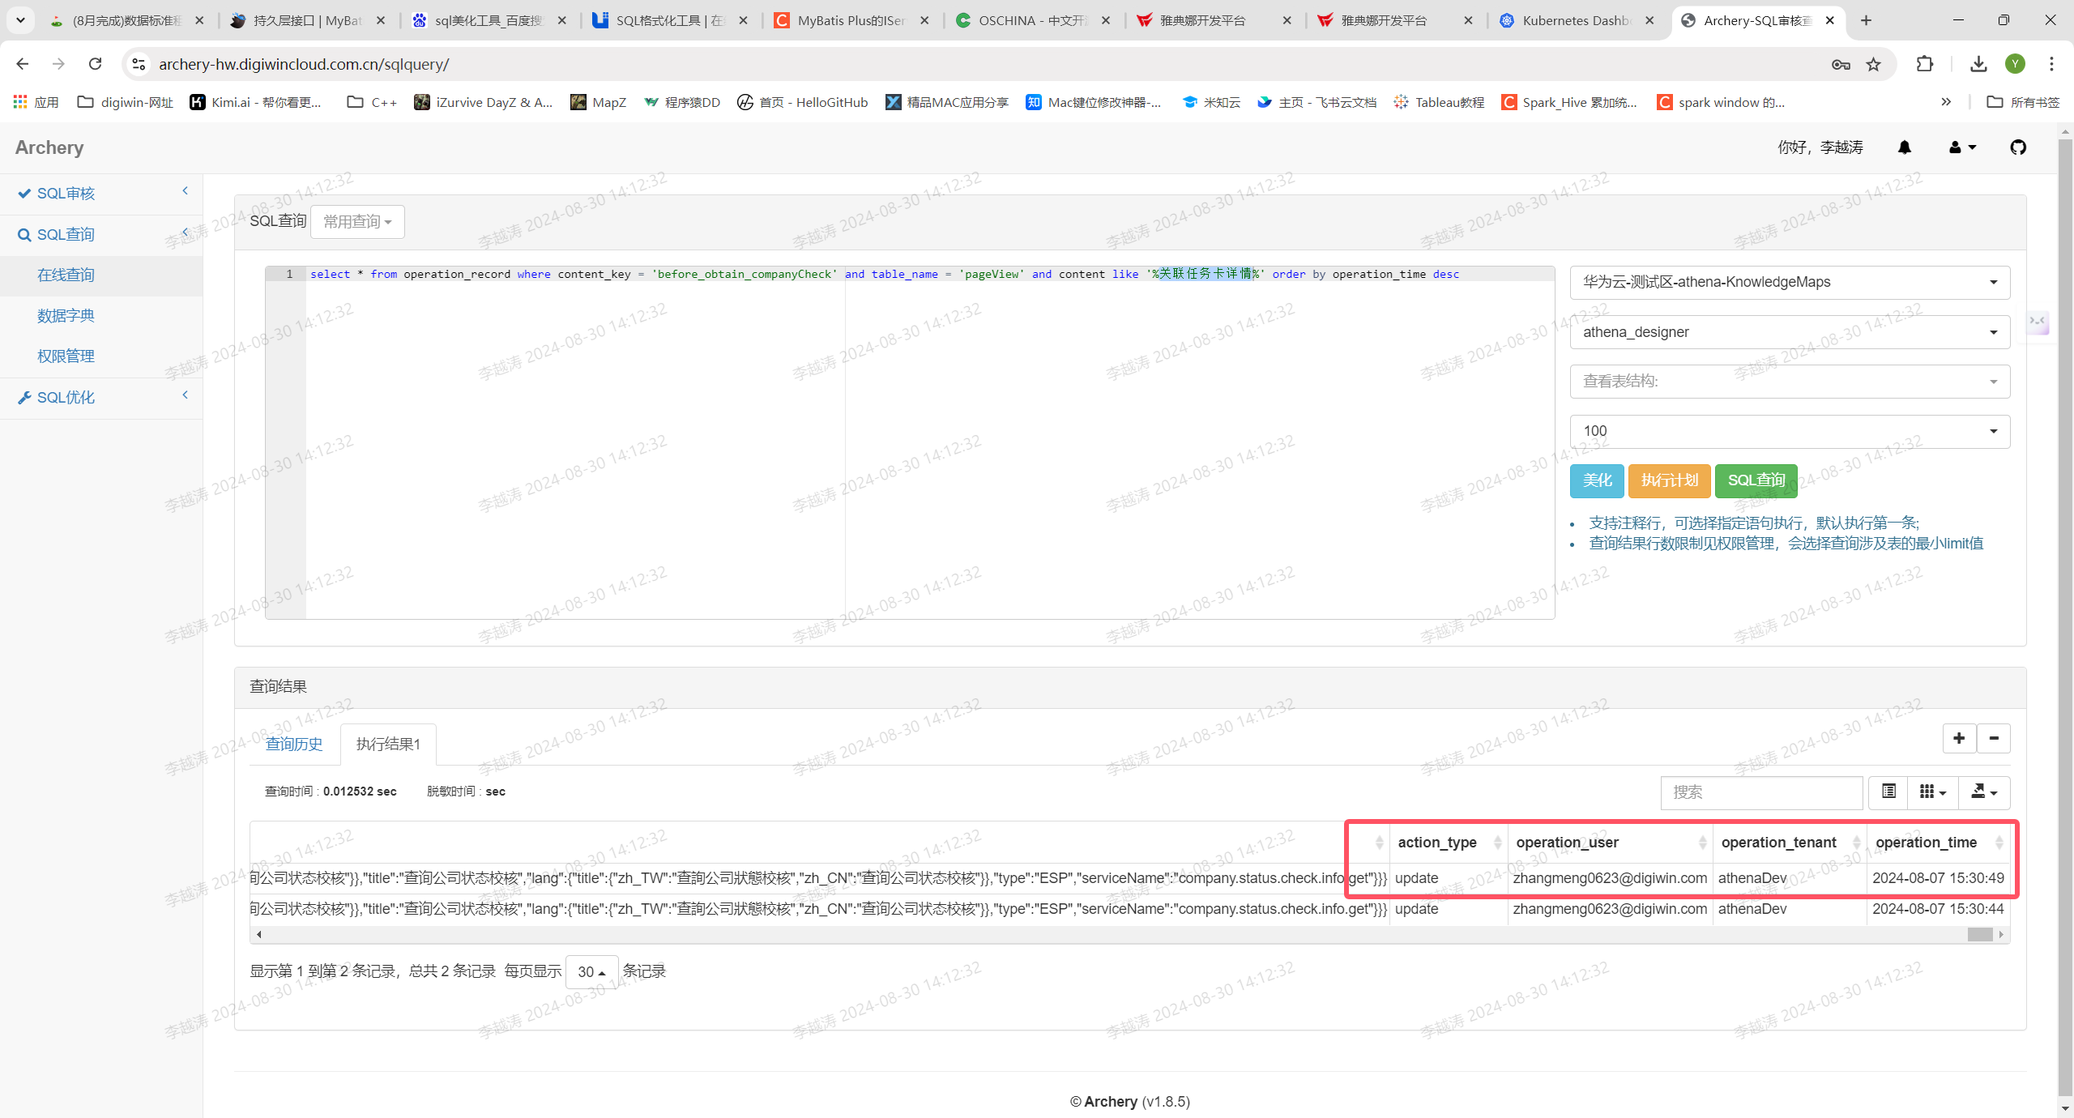
Task: Close the OSCHINA tab
Action: (1106, 20)
